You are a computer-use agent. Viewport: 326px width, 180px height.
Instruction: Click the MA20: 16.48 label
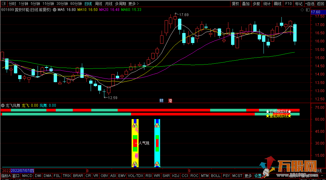[x=109, y=10]
